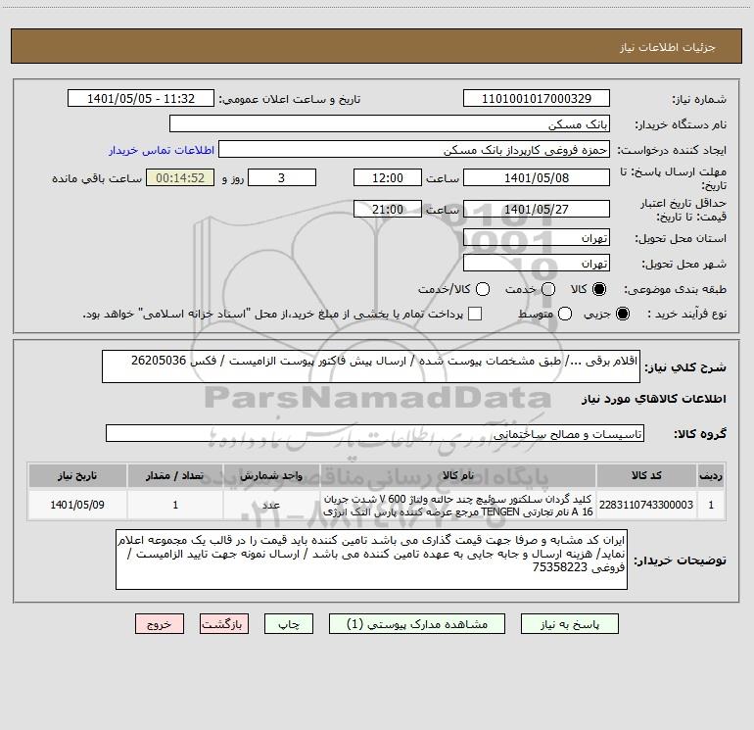
Task: Click the خروج exit button
Action: click(160, 624)
